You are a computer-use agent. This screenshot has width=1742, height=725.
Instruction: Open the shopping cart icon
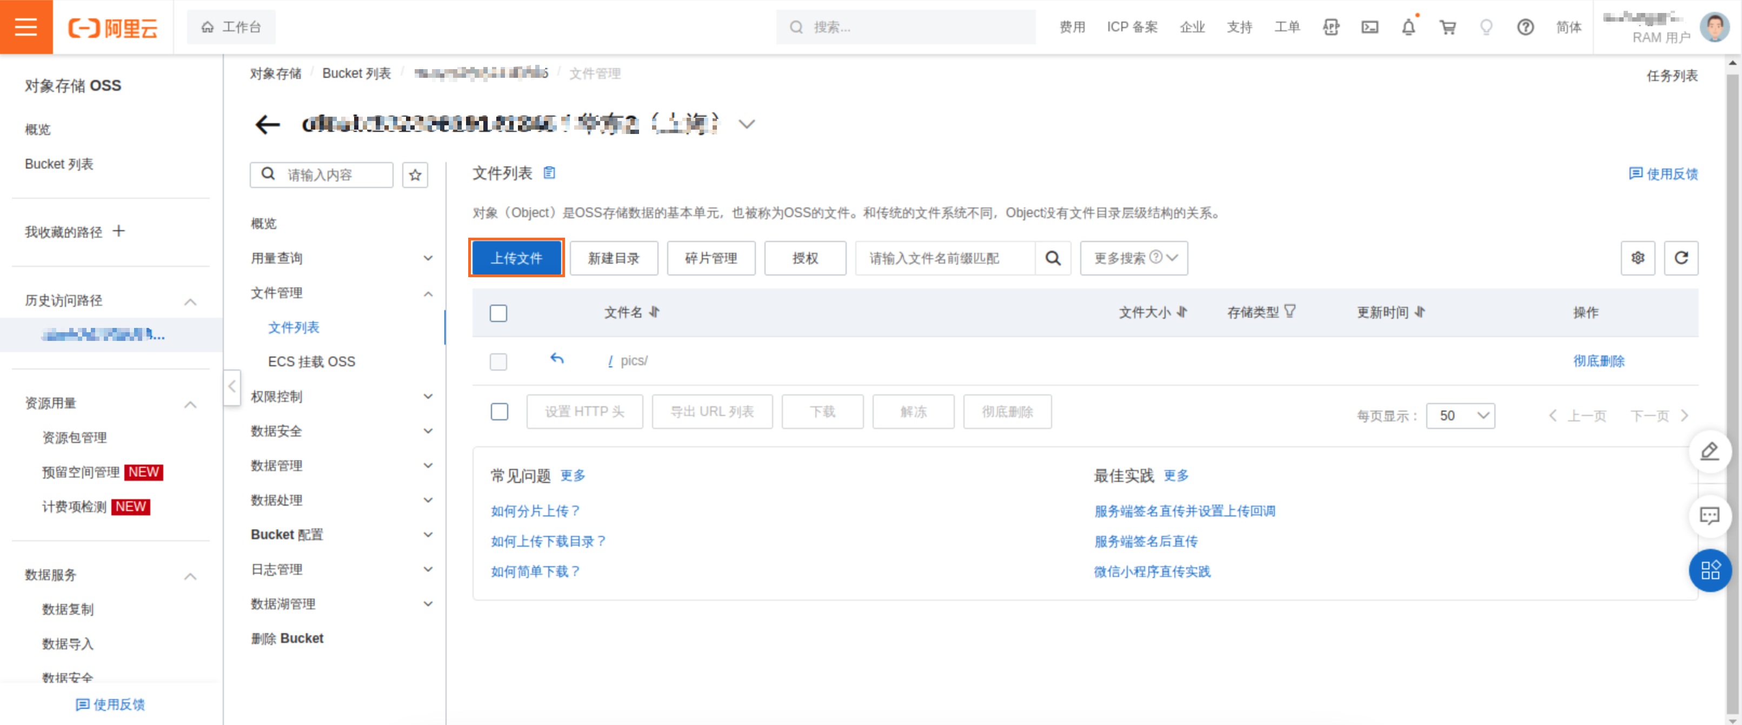(1447, 27)
